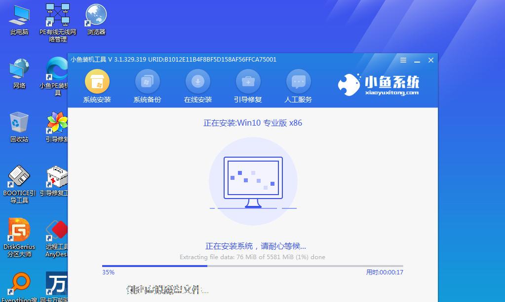
Task: Open the hamburger menu in title bar
Action: (x=403, y=60)
